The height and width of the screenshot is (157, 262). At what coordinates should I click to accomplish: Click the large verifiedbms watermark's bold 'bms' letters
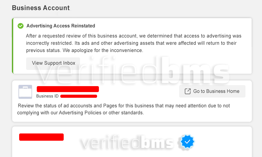195,71
